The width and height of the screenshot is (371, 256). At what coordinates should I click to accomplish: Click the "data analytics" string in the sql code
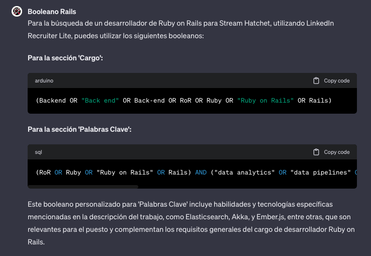tap(244, 173)
